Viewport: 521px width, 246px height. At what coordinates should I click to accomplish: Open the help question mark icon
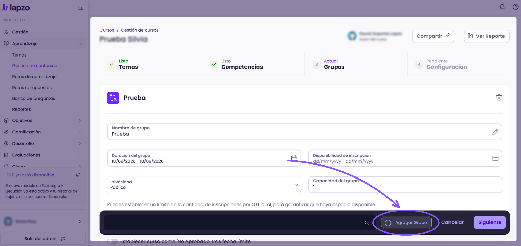pyautogui.click(x=515, y=7)
